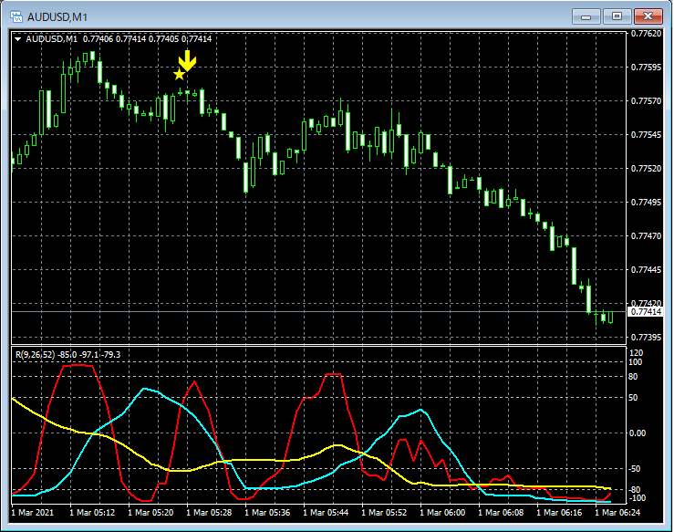The image size is (674, 532).
Task: Click the chart window icon in title bar
Action: click(x=16, y=16)
